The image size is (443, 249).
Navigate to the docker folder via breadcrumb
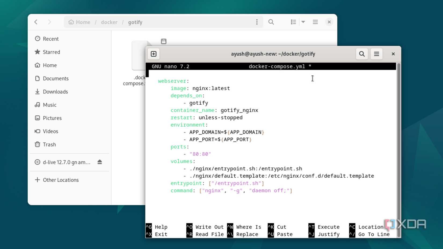click(109, 22)
